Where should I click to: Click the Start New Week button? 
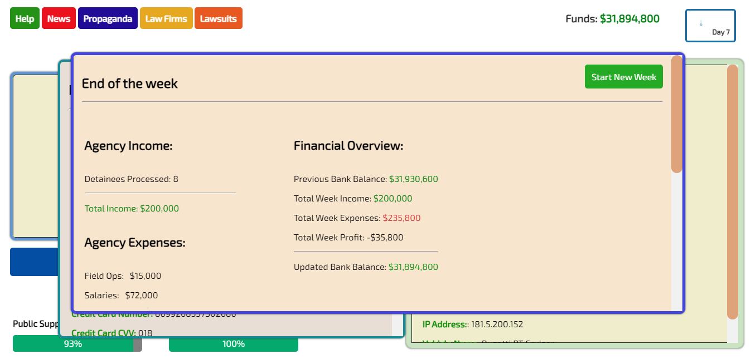click(624, 77)
